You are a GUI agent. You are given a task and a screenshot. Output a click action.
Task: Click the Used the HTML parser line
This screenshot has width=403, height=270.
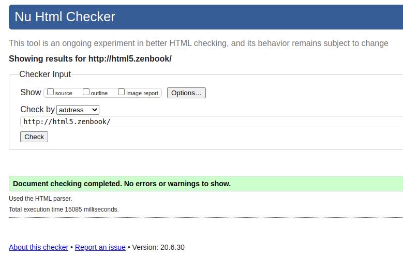pos(40,199)
